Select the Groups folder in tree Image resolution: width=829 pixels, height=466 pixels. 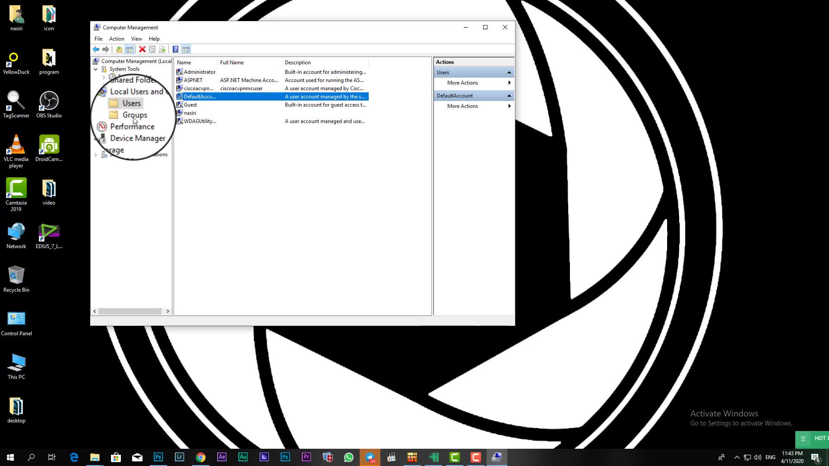pyautogui.click(x=134, y=115)
